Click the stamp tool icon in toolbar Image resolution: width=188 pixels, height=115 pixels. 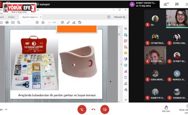click(80, 22)
